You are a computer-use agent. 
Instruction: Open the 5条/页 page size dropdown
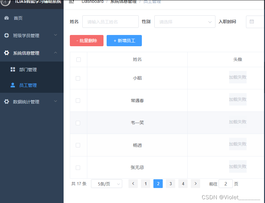tap(106, 184)
